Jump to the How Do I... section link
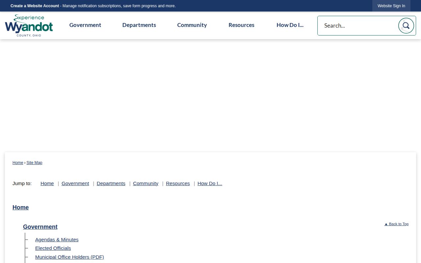The image size is (421, 263). point(210,183)
